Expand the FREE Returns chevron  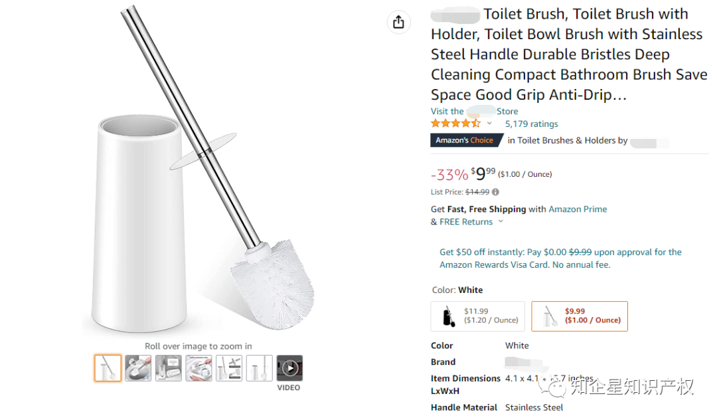501,222
